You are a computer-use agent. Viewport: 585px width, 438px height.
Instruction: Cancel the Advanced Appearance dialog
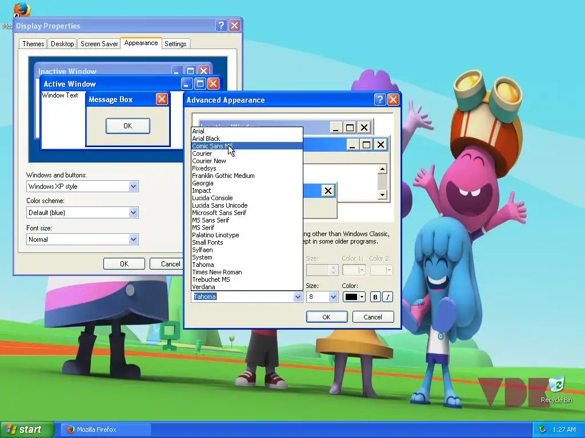[372, 317]
